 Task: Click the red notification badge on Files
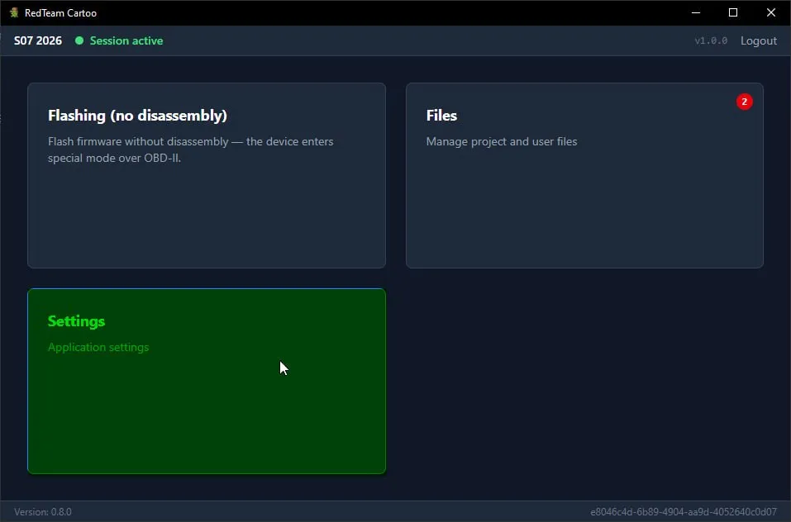click(x=744, y=102)
